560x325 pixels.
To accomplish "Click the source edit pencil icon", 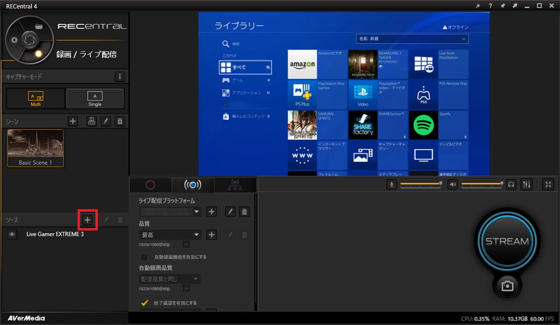I will click(106, 219).
